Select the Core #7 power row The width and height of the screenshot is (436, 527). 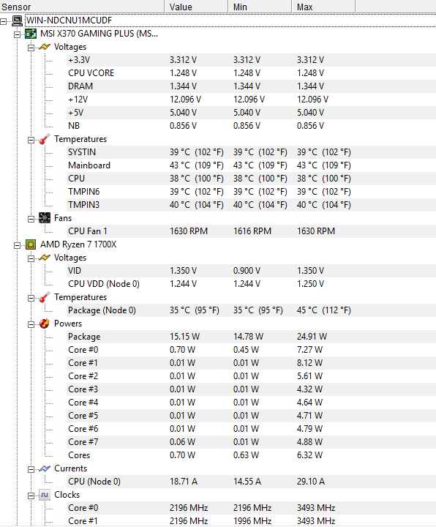click(x=251, y=442)
